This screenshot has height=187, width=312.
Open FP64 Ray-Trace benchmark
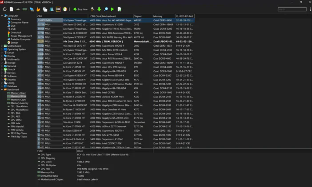19,137
